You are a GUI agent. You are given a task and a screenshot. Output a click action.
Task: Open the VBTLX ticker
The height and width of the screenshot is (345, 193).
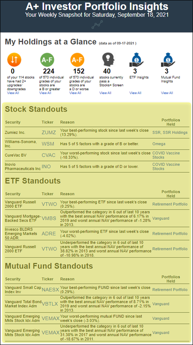tap(50, 304)
